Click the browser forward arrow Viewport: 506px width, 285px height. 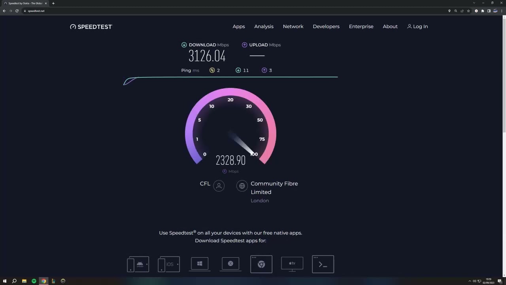(11, 11)
